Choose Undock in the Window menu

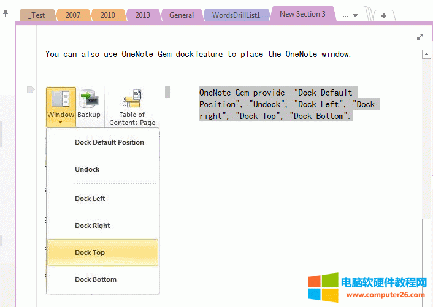87,169
